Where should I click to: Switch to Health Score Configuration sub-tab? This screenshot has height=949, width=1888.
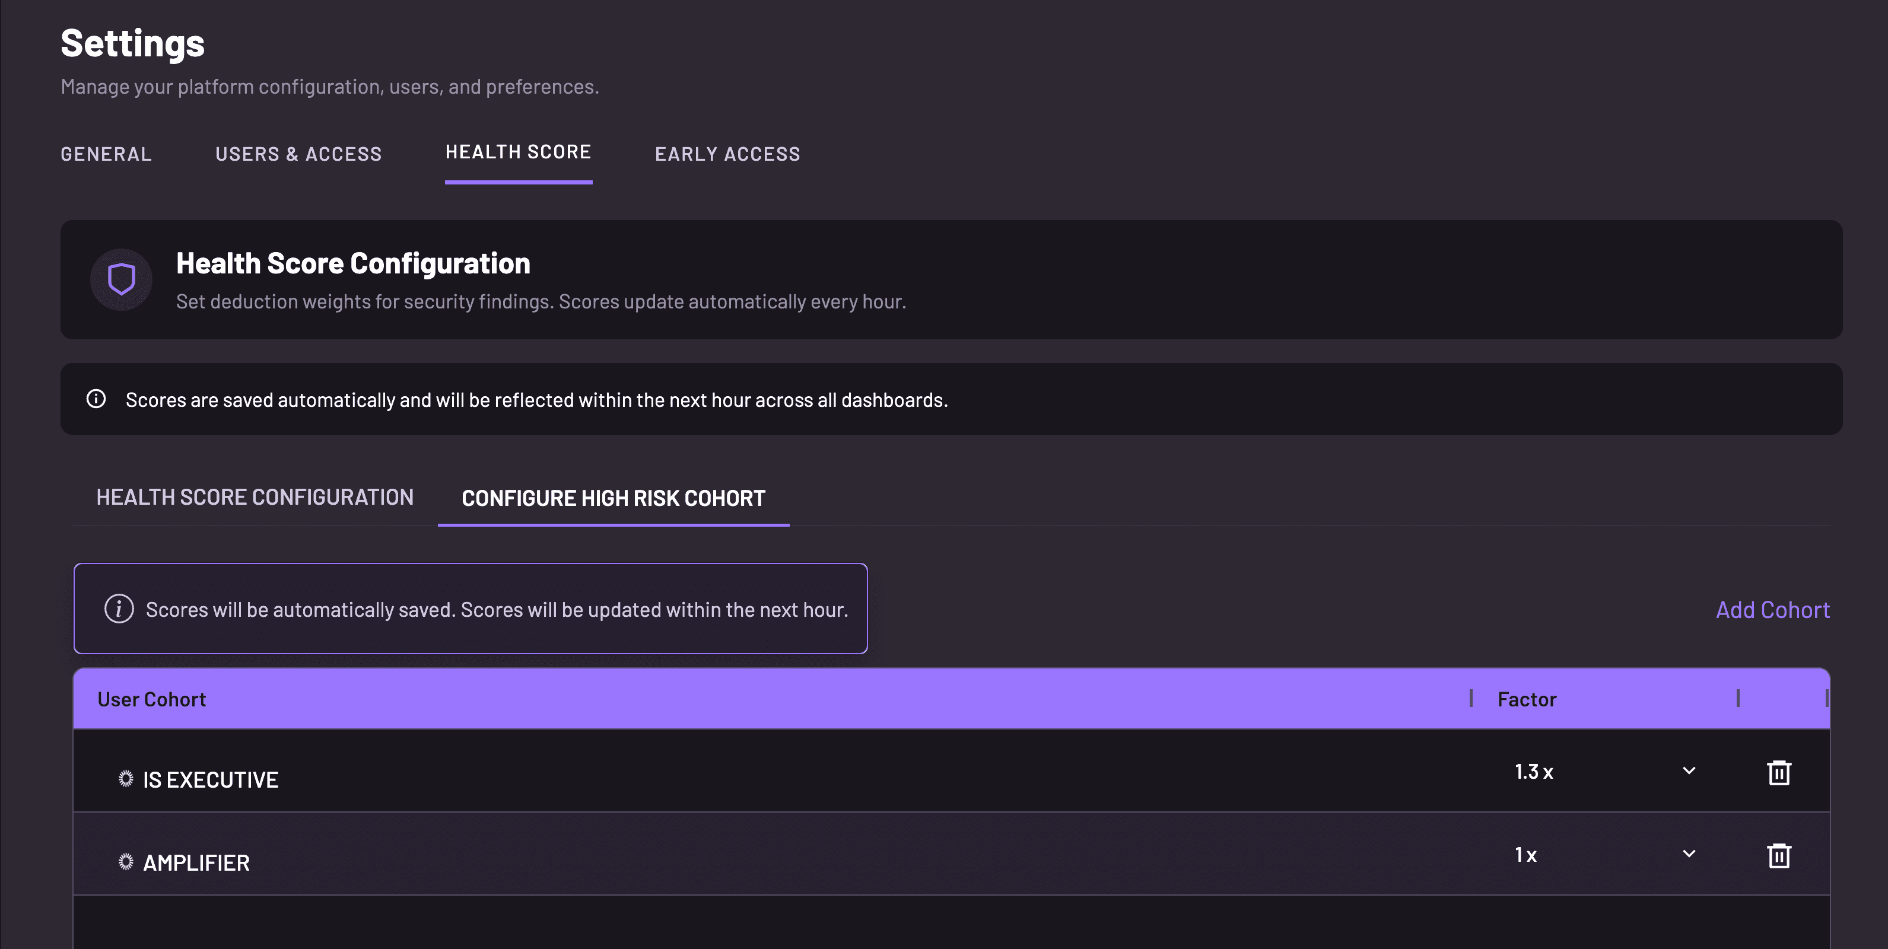tap(255, 497)
